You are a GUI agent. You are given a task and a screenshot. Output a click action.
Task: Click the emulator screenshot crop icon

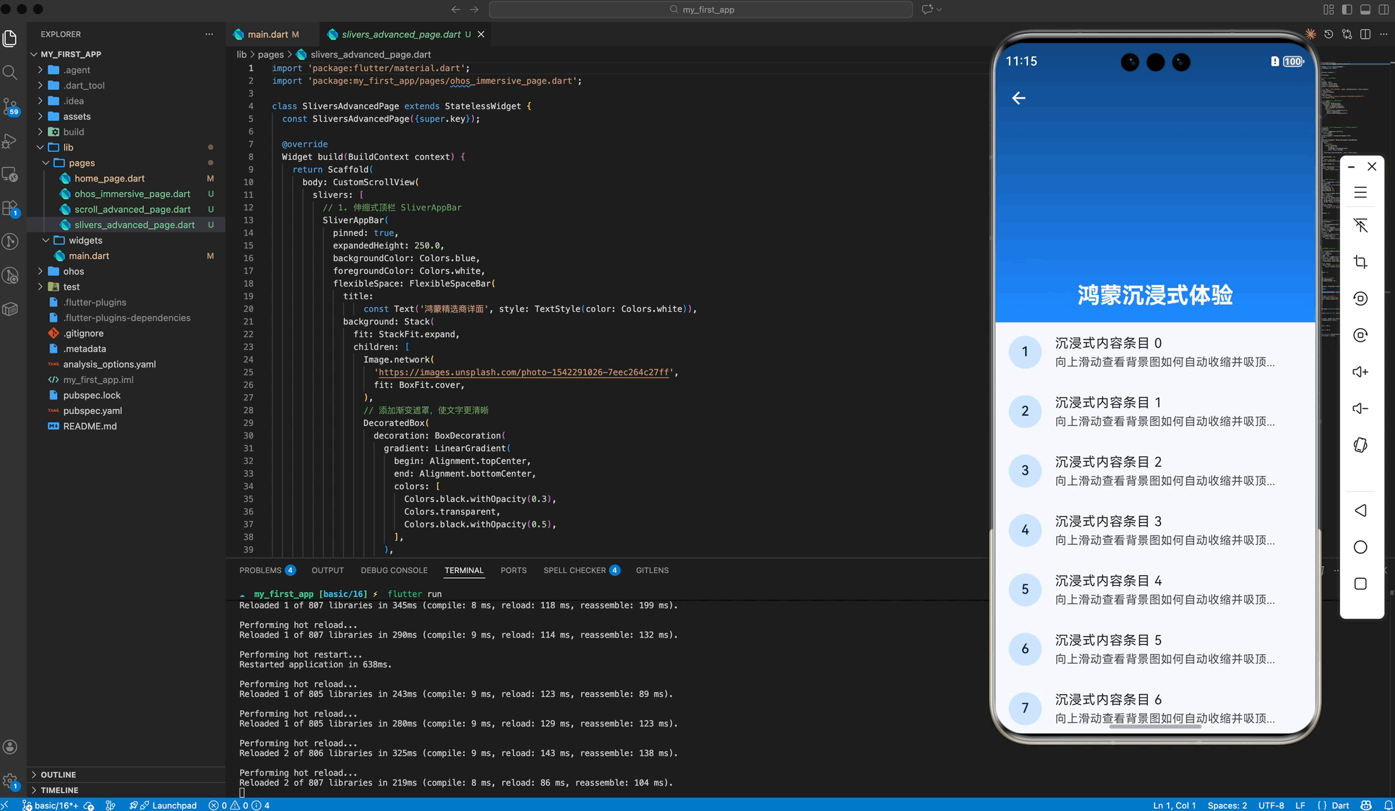click(x=1360, y=262)
